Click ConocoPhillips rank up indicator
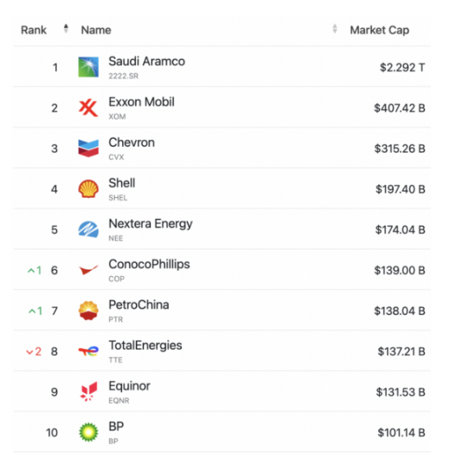Screen dimensions: 451x458 pyautogui.click(x=35, y=271)
